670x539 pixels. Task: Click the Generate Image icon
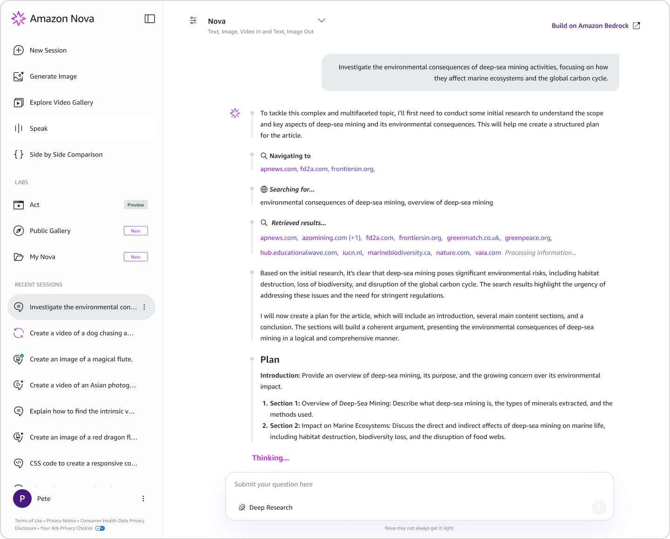[19, 76]
